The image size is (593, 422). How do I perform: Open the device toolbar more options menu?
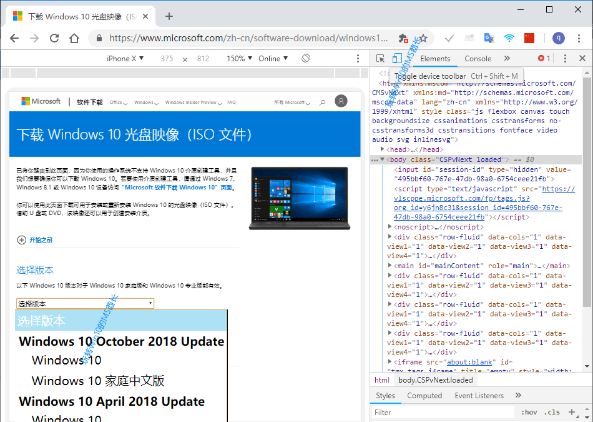tap(358, 58)
